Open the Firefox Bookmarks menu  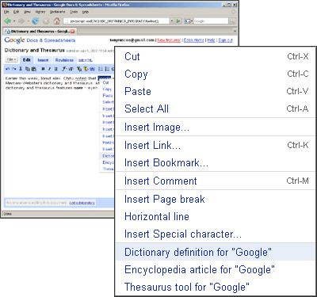coord(58,12)
